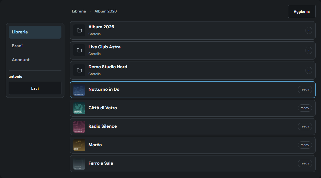Image resolution: width=321 pixels, height=178 pixels.
Task: Select the Città di Vetro track title
Action: 102,108
